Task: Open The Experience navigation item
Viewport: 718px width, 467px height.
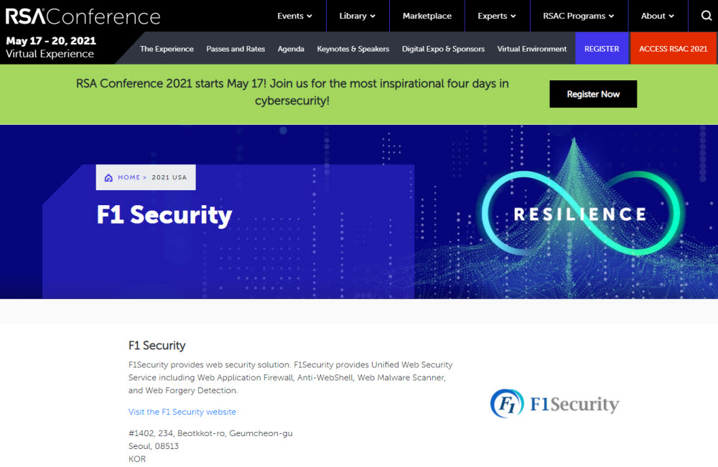Action: pos(167,49)
